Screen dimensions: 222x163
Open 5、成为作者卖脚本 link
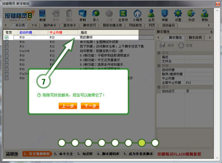[138, 154]
